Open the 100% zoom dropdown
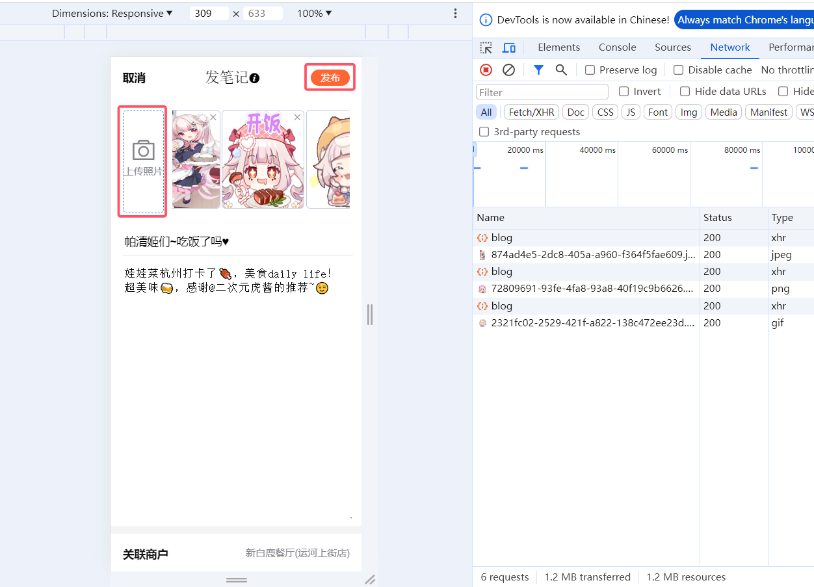 tap(314, 13)
